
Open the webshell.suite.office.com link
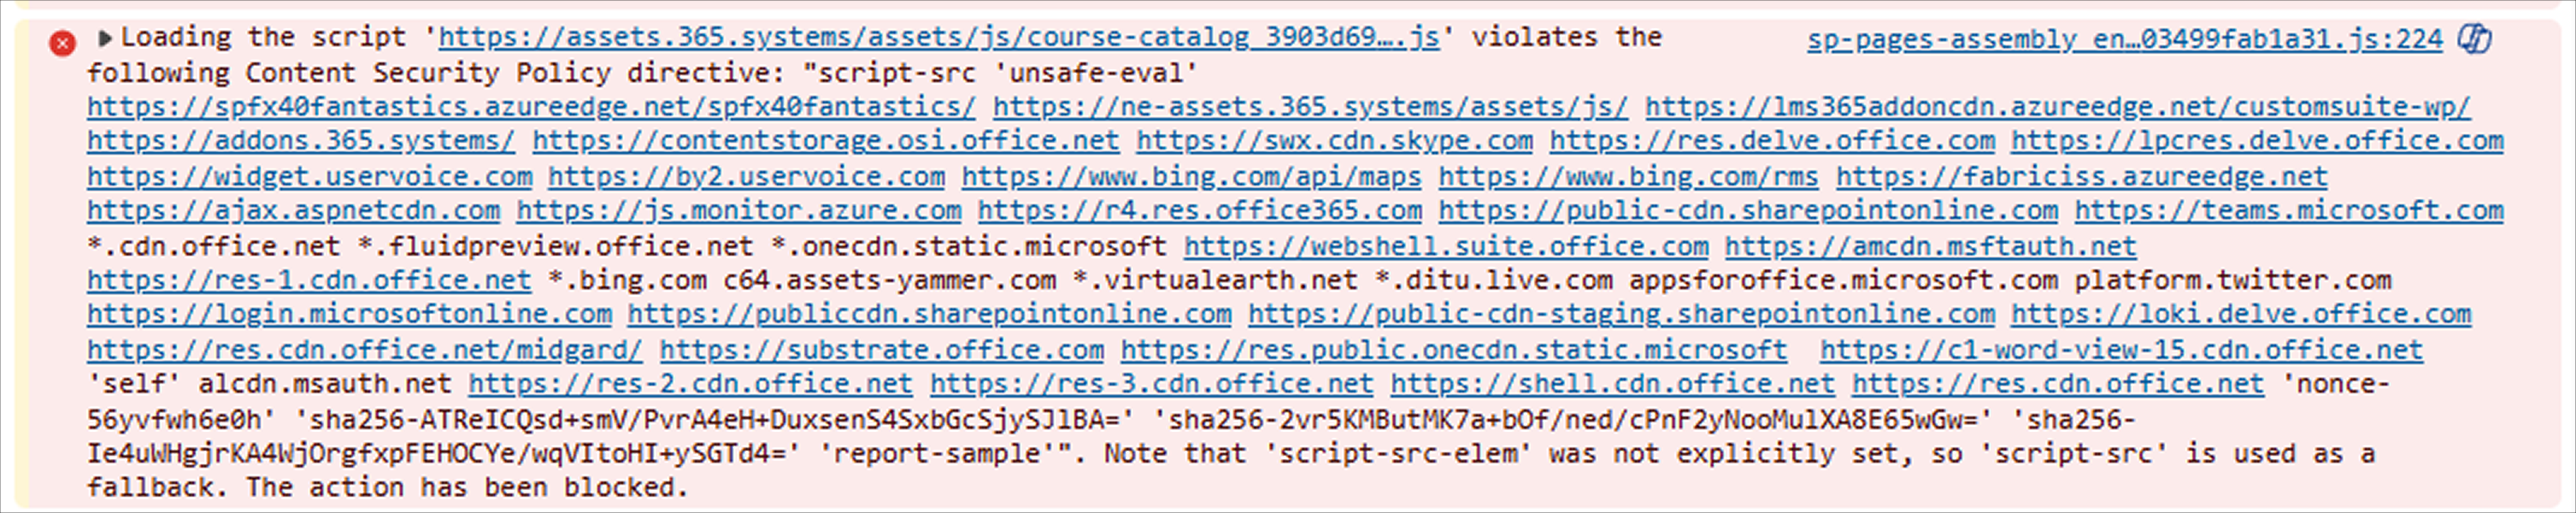click(x=1446, y=246)
